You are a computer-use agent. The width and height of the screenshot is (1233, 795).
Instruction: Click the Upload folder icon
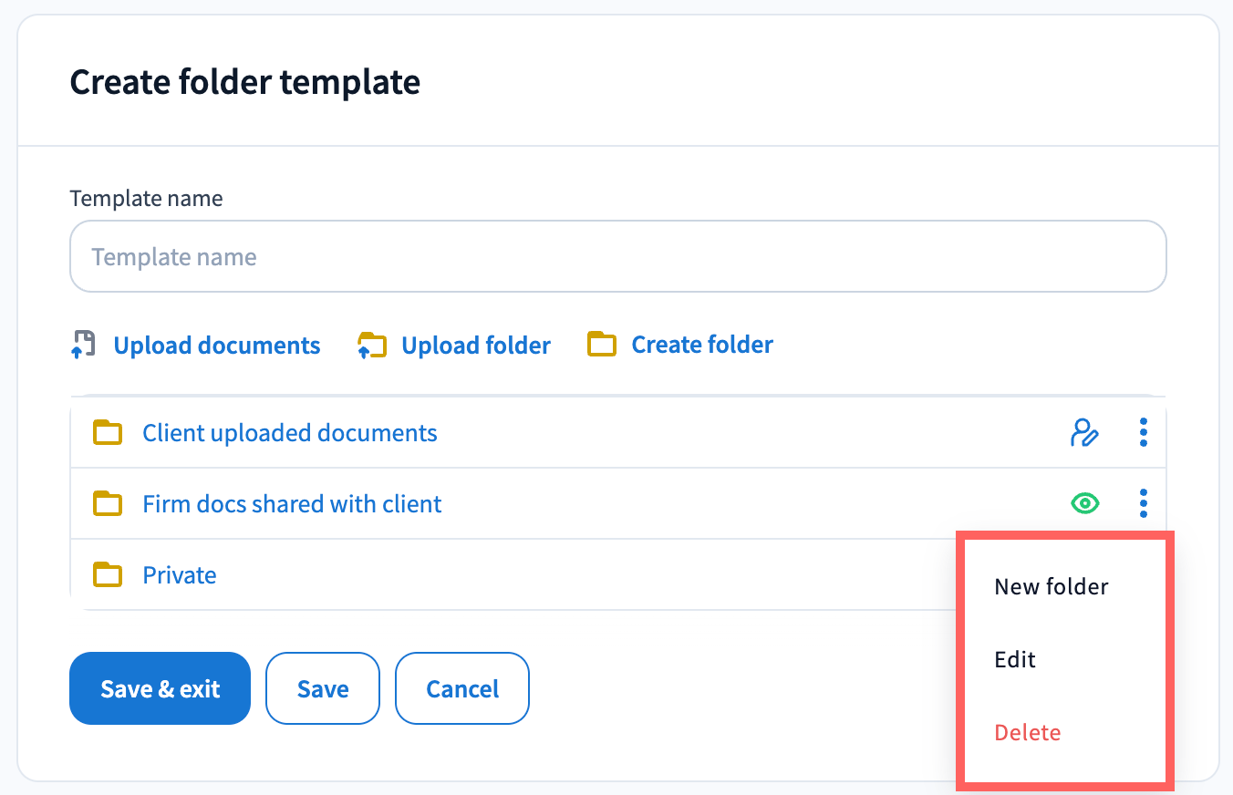371,346
